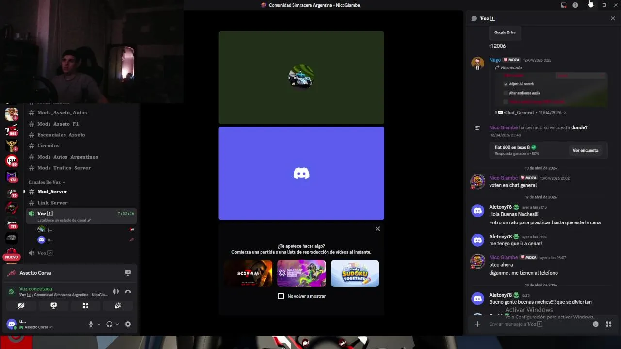This screenshot has height=349, width=621.
Task: Stream Assetto Corsa with the screen icon
Action: coord(128,273)
